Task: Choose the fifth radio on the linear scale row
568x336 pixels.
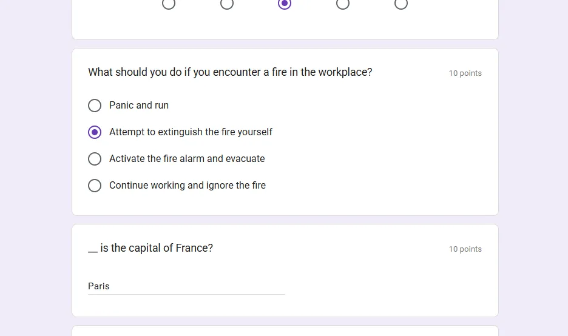Action: click(401, 4)
